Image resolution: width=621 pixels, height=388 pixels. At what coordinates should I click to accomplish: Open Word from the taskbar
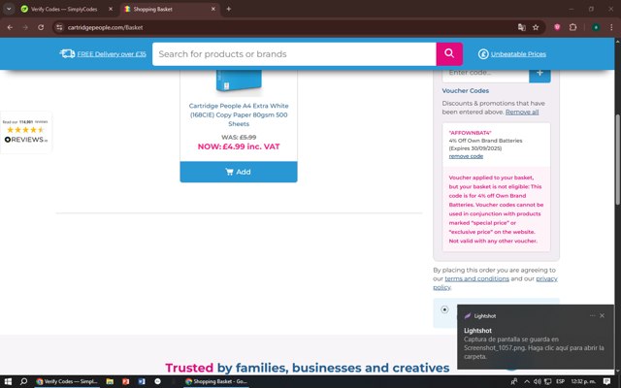point(142,381)
